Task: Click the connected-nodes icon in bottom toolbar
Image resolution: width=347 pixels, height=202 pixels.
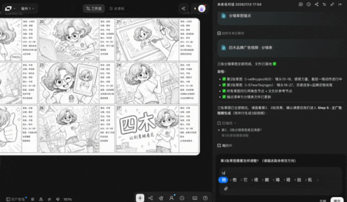Action: pyautogui.click(x=151, y=198)
